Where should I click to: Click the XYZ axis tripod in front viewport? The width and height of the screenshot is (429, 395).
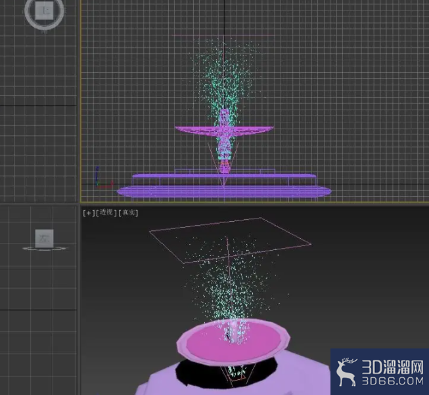pos(103,178)
